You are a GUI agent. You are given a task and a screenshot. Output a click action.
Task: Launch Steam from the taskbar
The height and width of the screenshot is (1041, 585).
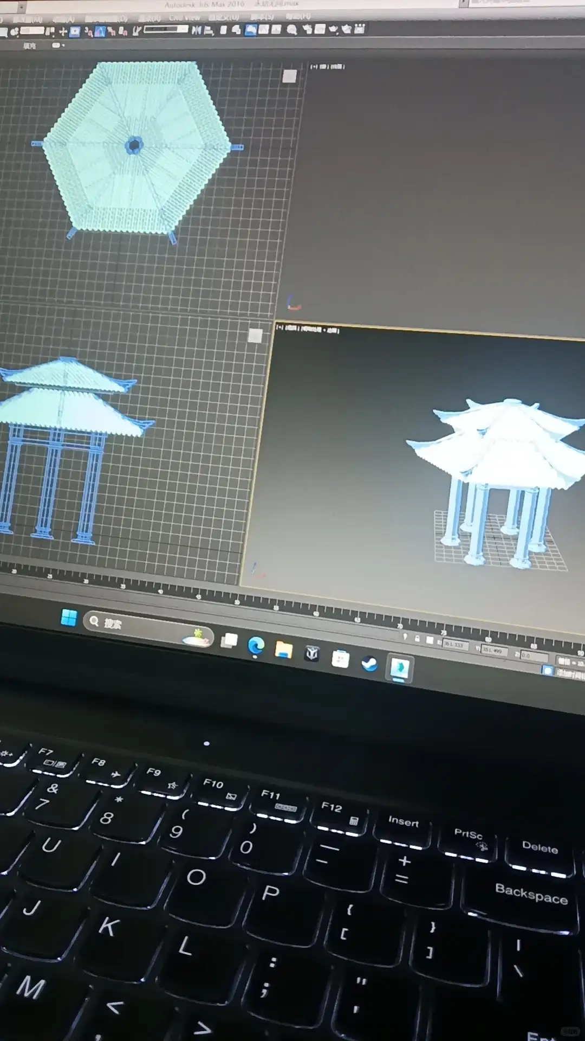click(369, 664)
